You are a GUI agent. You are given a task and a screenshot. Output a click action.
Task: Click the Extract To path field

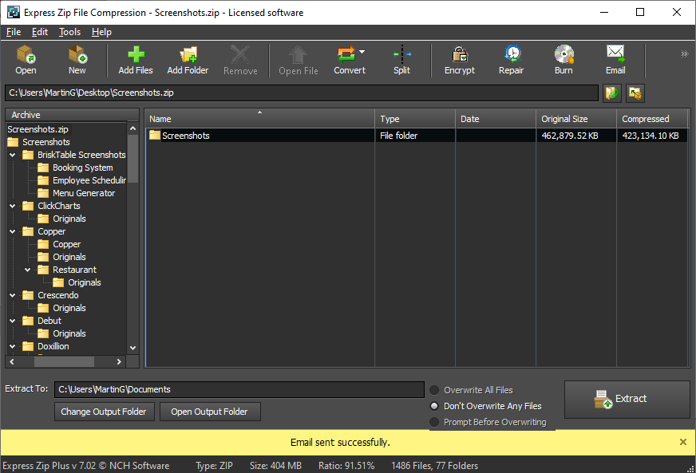(239, 389)
